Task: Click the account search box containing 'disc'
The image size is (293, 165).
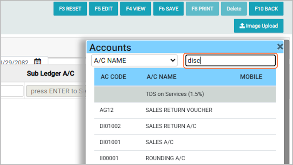Action: point(230,60)
